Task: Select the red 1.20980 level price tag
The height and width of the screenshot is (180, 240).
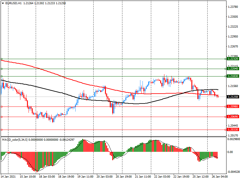Action: (x=233, y=106)
